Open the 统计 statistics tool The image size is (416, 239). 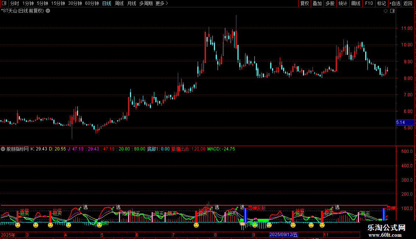(x=343, y=3)
